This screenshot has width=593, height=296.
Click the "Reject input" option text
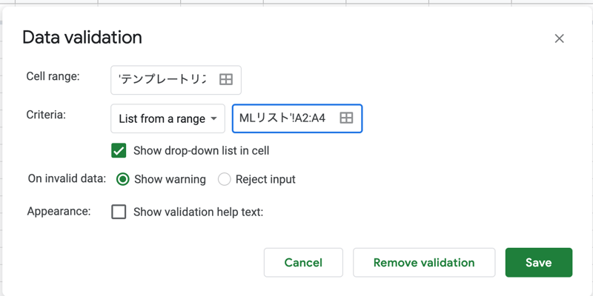coord(265,179)
